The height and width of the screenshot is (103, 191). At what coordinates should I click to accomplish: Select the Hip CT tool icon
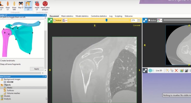point(21,5)
